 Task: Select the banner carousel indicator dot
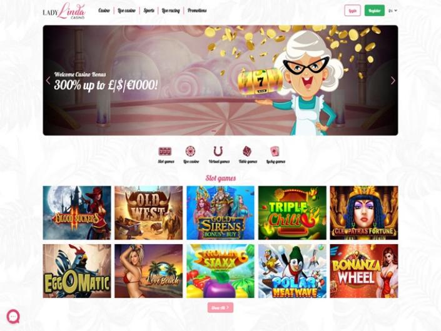pyautogui.click(x=214, y=131)
